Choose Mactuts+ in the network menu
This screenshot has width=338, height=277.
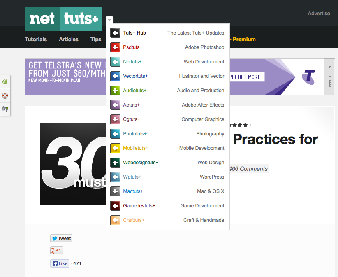tap(133, 191)
